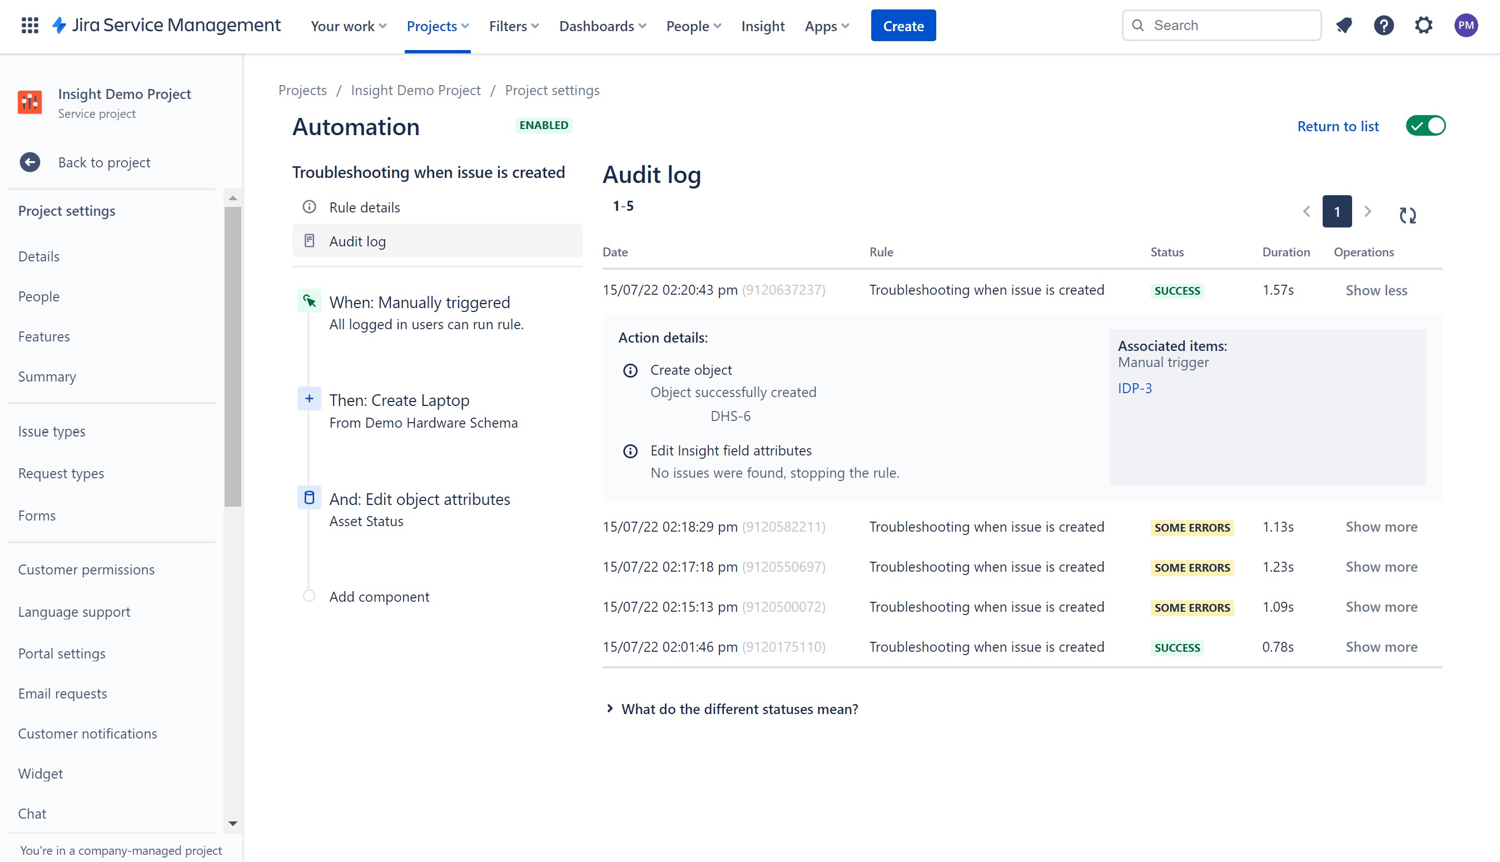1500x862 pixels.
Task: Click the notifications bell icon
Action: pos(1344,26)
